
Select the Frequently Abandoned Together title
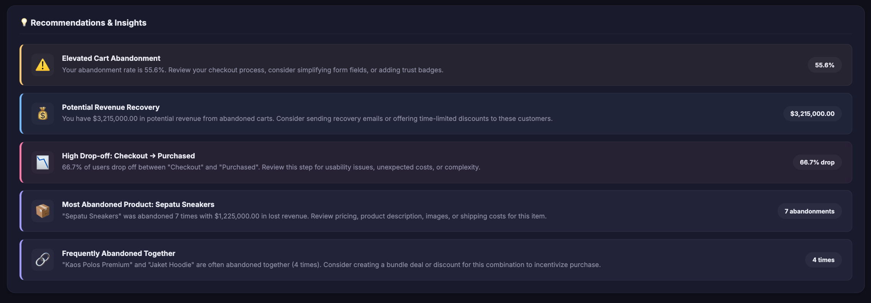(x=118, y=253)
